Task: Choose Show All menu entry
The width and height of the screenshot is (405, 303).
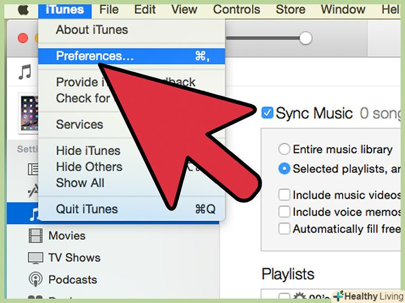Action: 131,183
